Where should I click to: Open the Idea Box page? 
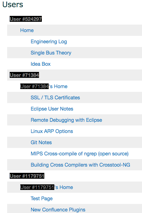[x=41, y=64]
